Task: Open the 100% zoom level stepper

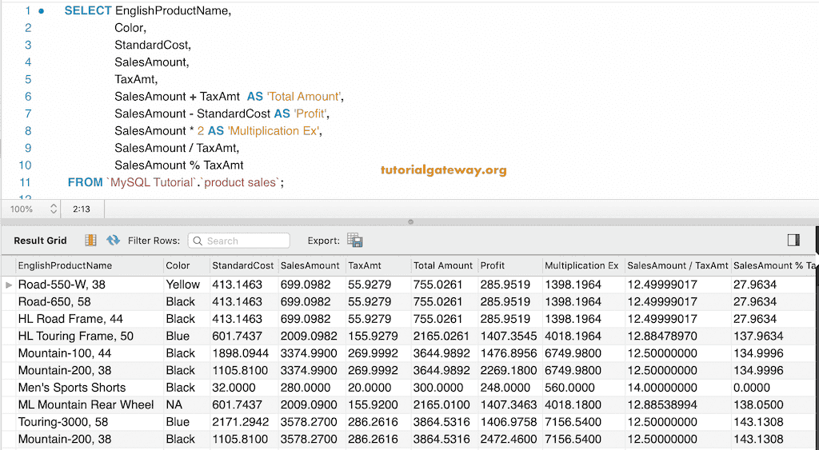Action: (54, 209)
